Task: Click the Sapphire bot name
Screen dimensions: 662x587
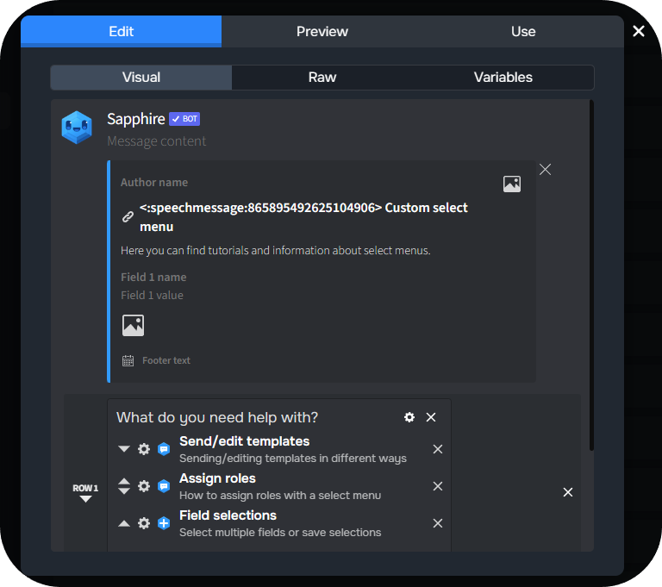Action: point(136,119)
